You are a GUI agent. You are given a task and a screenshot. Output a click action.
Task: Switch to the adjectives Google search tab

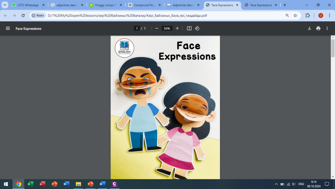point(67,5)
